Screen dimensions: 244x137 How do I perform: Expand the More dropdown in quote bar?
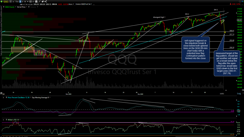pyautogui.click(x=71, y=4)
